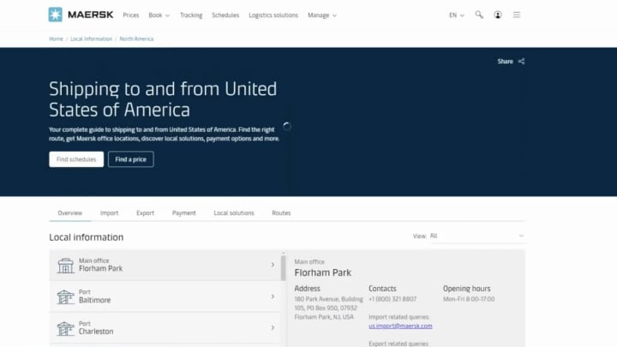Expand the Book dropdown in navigation
This screenshot has height=347, width=617.
coord(159,15)
